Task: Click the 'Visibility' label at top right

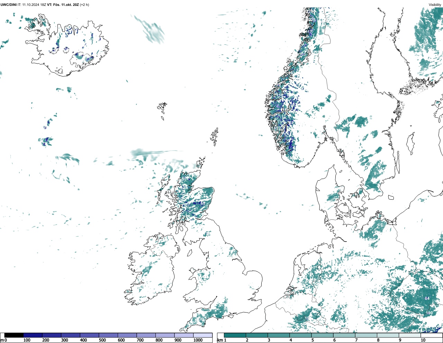Action: click(x=435, y=4)
